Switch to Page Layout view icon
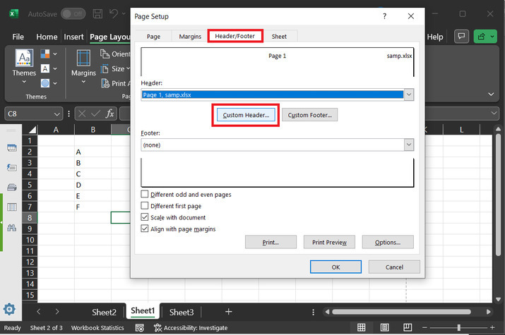This screenshot has width=505, height=335. click(384, 327)
